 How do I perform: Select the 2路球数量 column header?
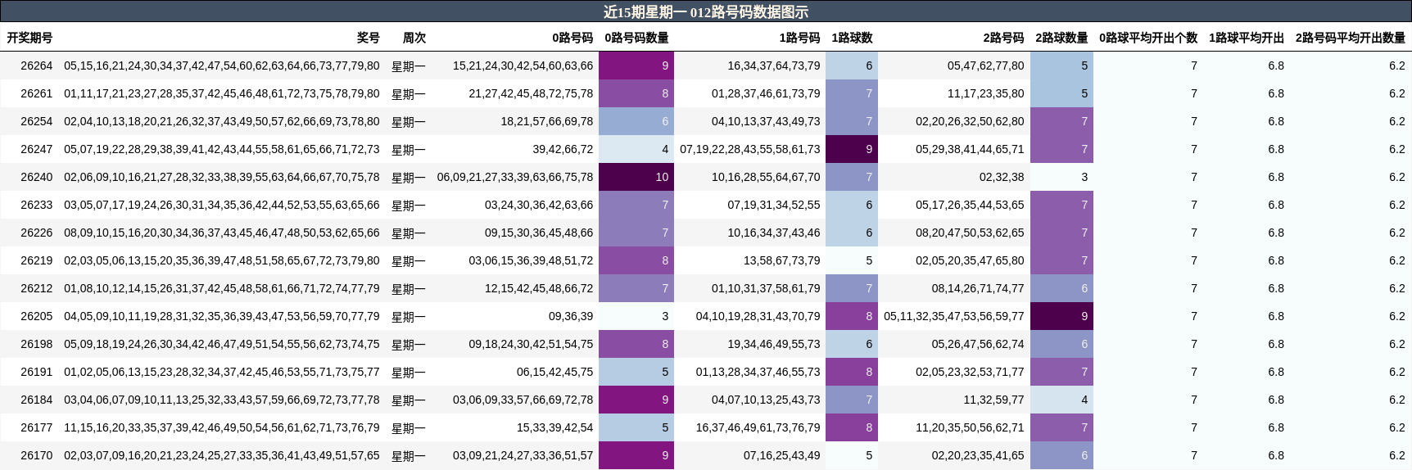pos(1061,38)
